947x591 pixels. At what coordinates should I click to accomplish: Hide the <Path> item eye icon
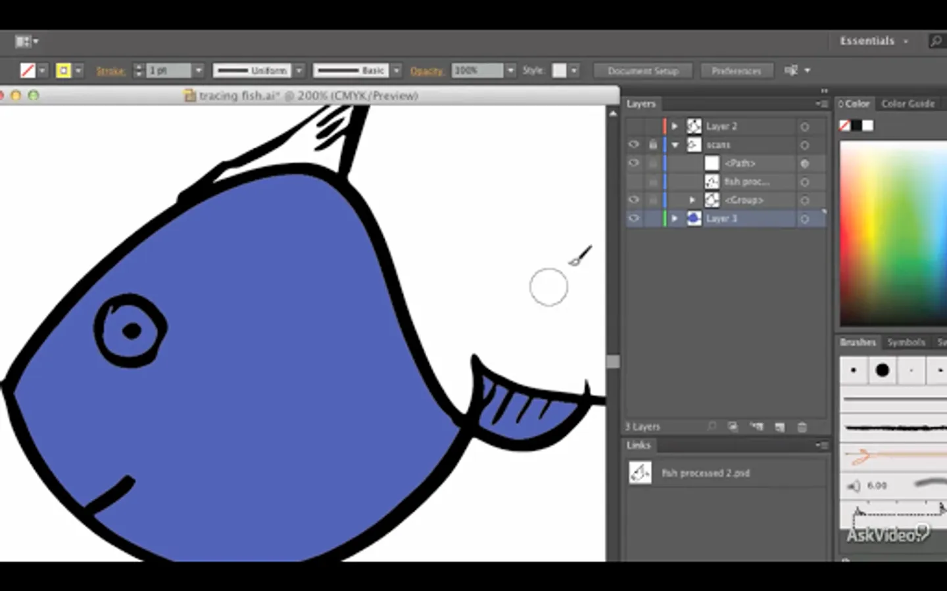click(634, 163)
